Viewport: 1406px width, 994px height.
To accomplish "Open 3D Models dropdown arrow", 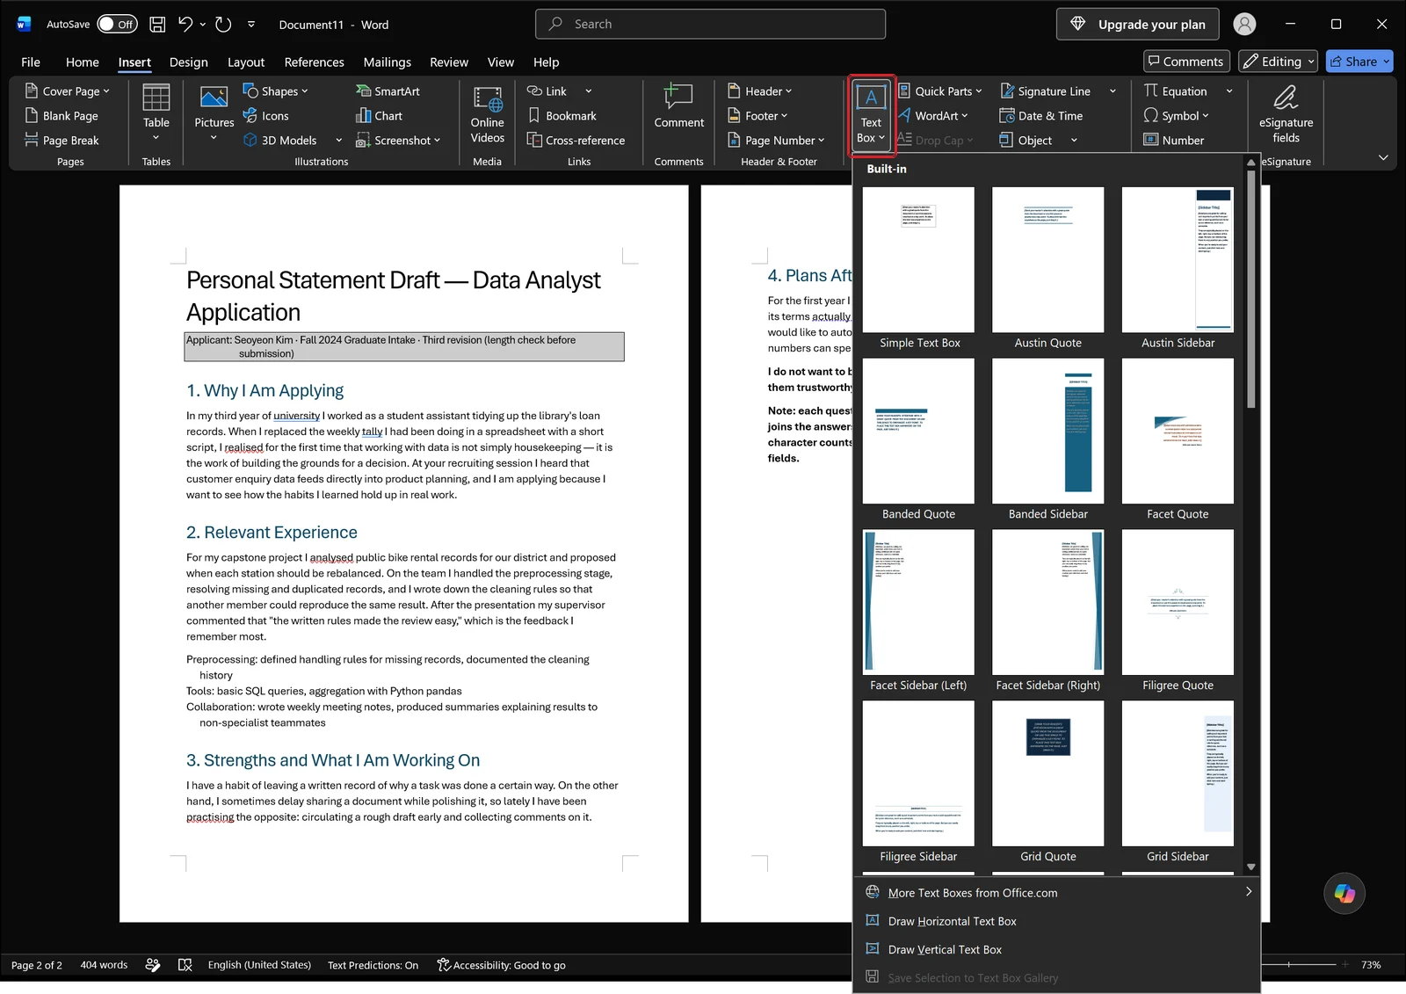I will click(x=338, y=141).
